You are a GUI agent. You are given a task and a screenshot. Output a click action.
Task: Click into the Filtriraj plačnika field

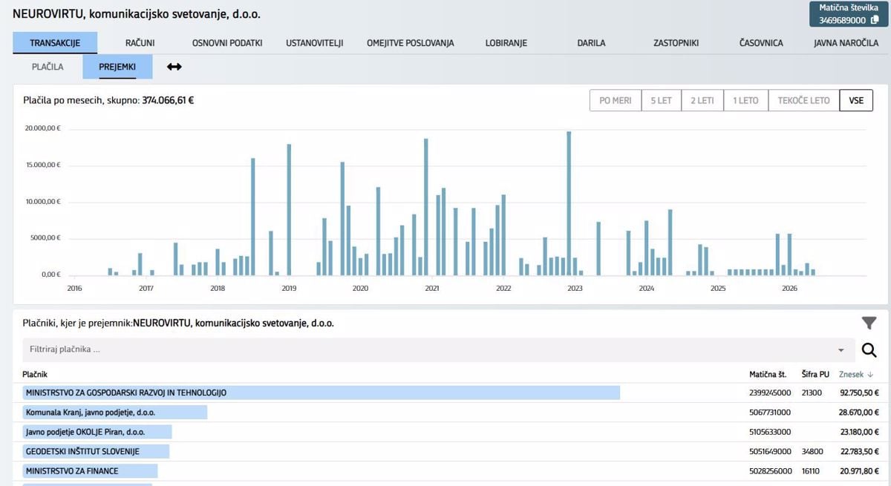(431, 349)
